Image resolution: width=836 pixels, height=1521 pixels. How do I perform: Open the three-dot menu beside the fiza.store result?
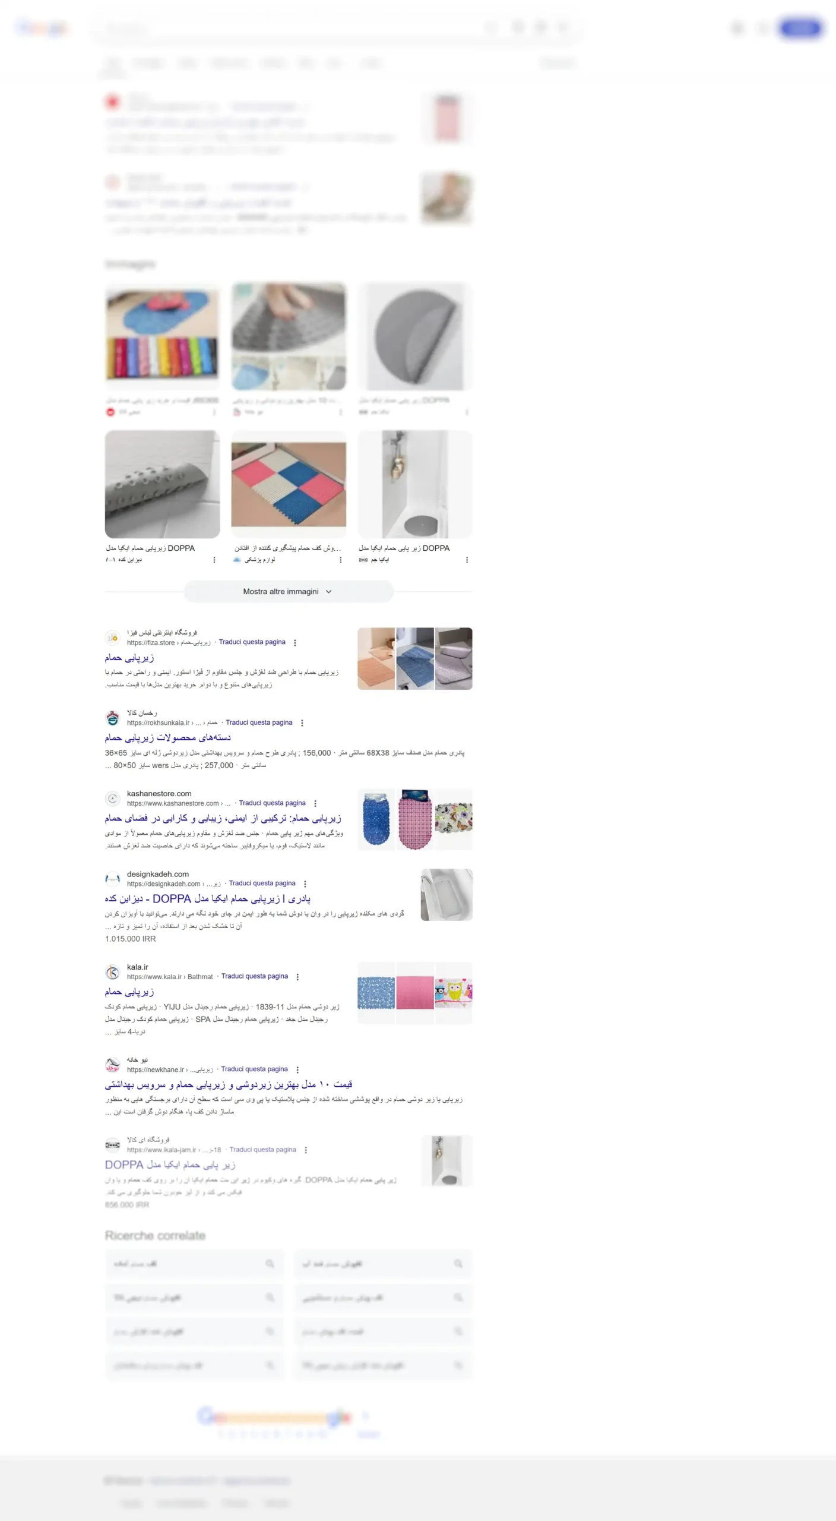[295, 642]
